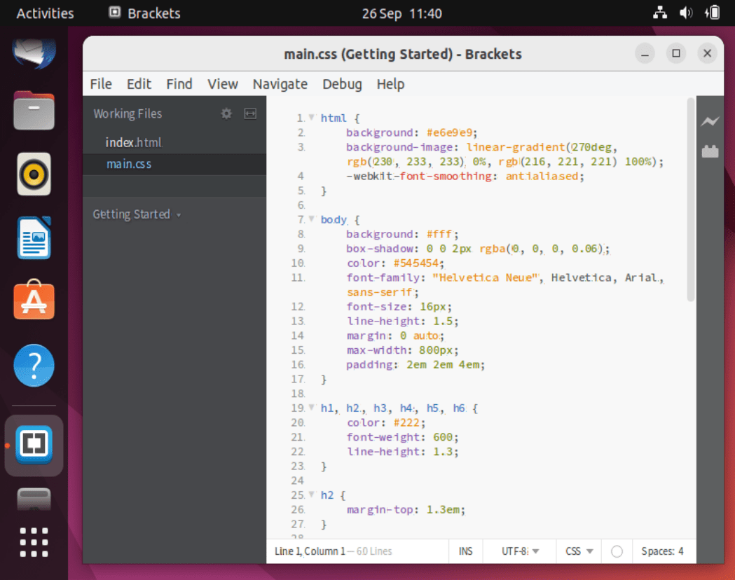Open the Show Applications grid

(x=34, y=543)
